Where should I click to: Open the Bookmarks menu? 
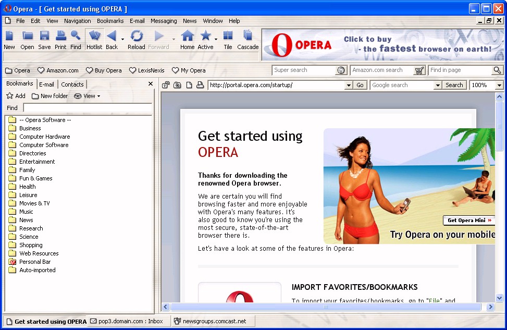click(x=110, y=21)
